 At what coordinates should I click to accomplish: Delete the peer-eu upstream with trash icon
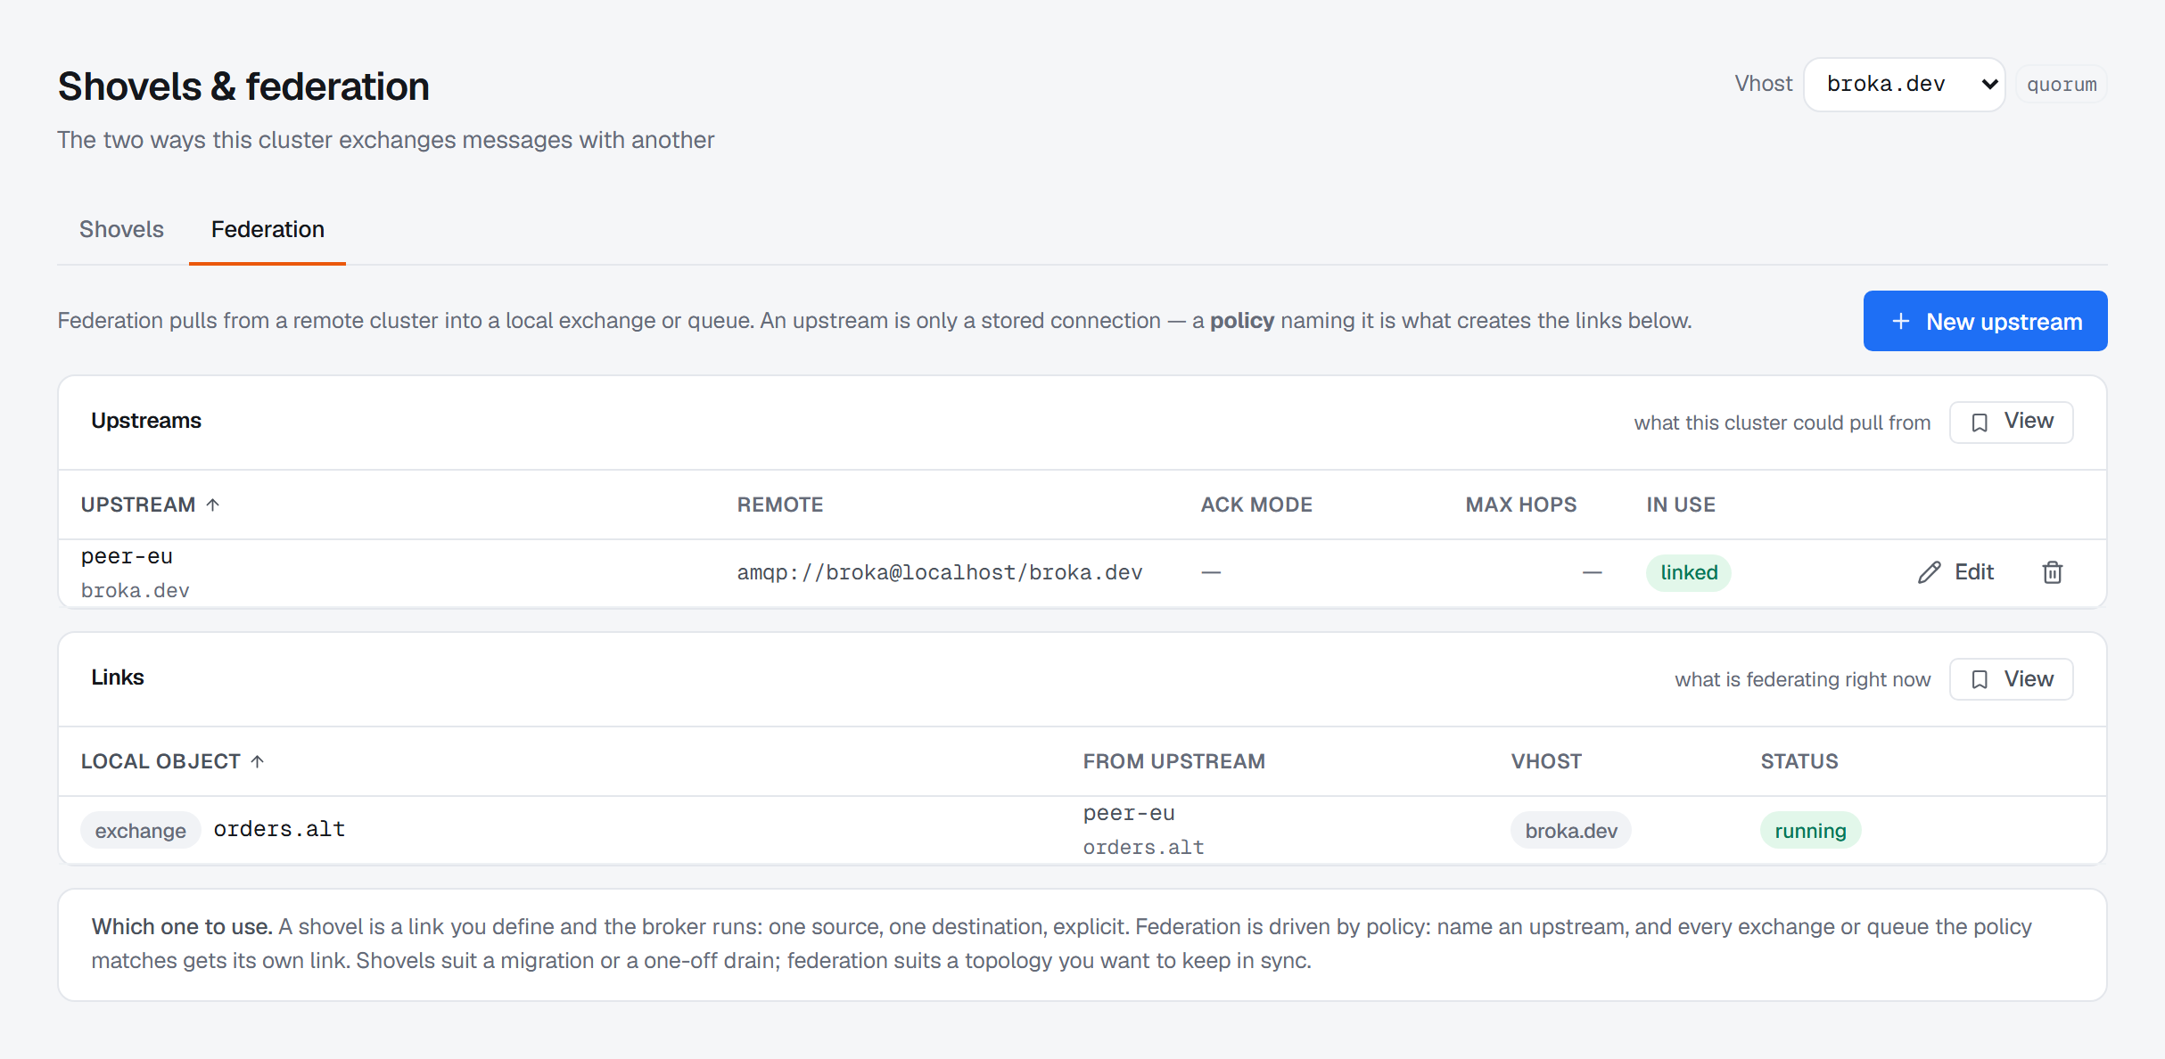(2052, 572)
